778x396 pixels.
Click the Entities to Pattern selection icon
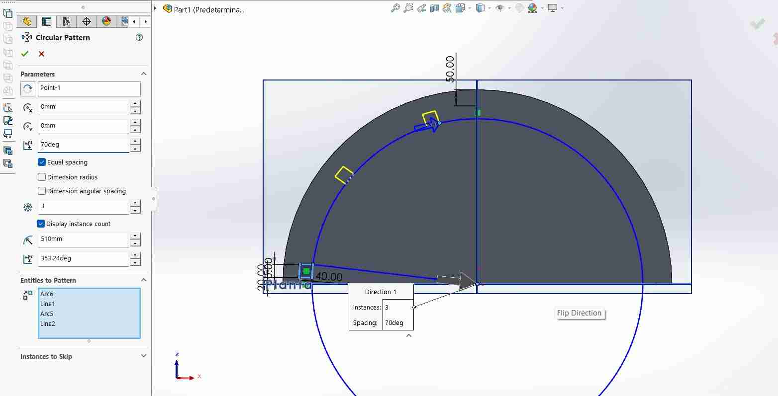point(28,295)
